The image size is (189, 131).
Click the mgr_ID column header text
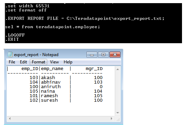pyautogui.click(x=94, y=69)
